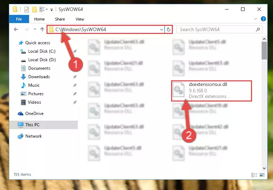
Task: Click the OneDrive cloud icon
Action: (x=21, y=114)
